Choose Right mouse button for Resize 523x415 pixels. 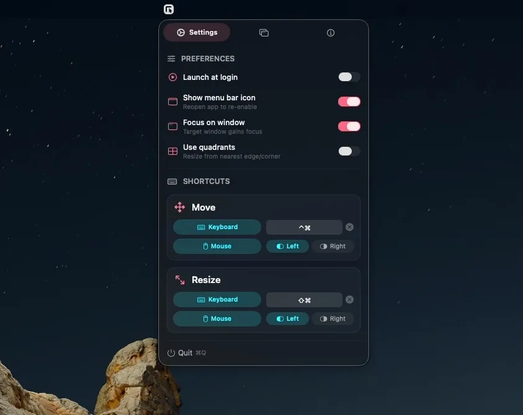pyautogui.click(x=333, y=319)
